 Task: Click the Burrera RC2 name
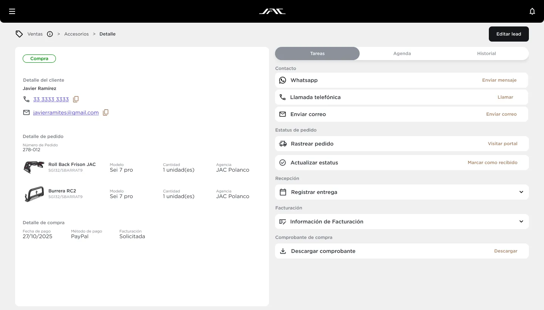point(62,191)
